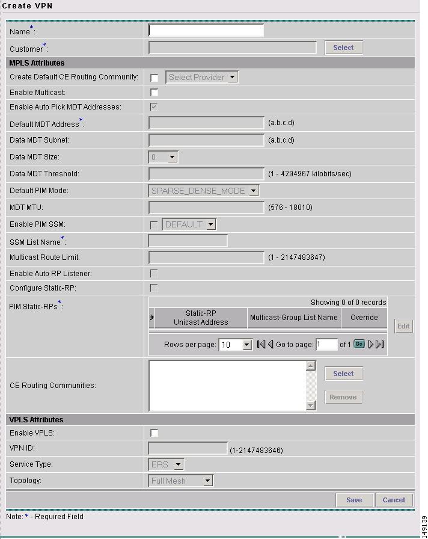Open the Service Type ERS dropdown
This screenshot has height=539, width=428.
[167, 465]
